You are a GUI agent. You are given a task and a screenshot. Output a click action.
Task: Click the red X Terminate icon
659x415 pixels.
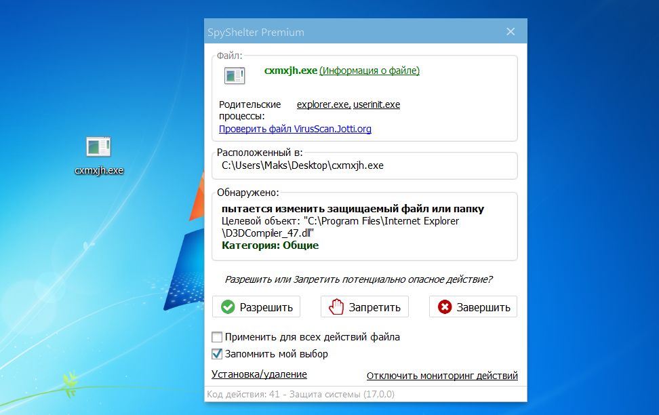click(445, 307)
